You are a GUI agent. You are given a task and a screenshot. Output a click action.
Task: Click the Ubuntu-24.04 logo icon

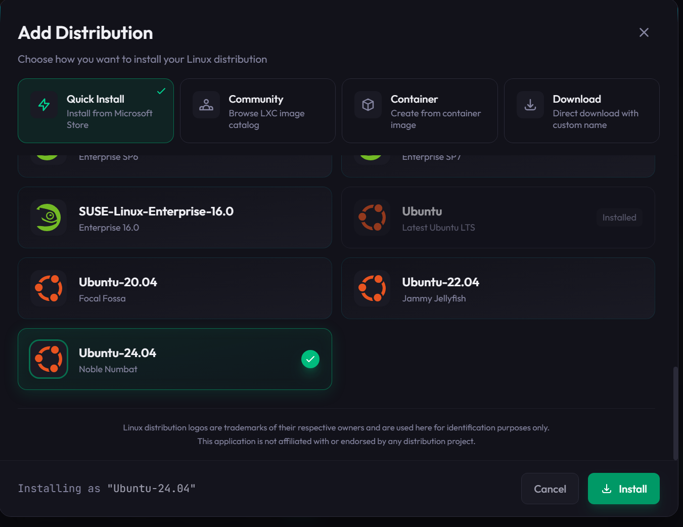[x=49, y=359]
